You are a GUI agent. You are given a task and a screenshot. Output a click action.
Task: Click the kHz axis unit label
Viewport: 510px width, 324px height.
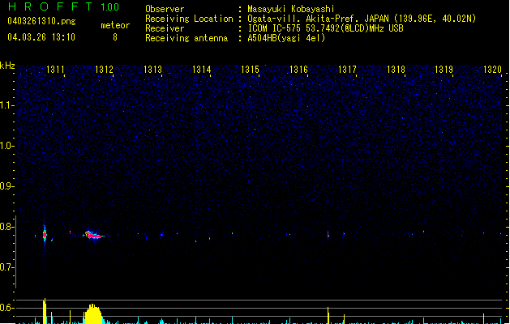tap(7, 66)
